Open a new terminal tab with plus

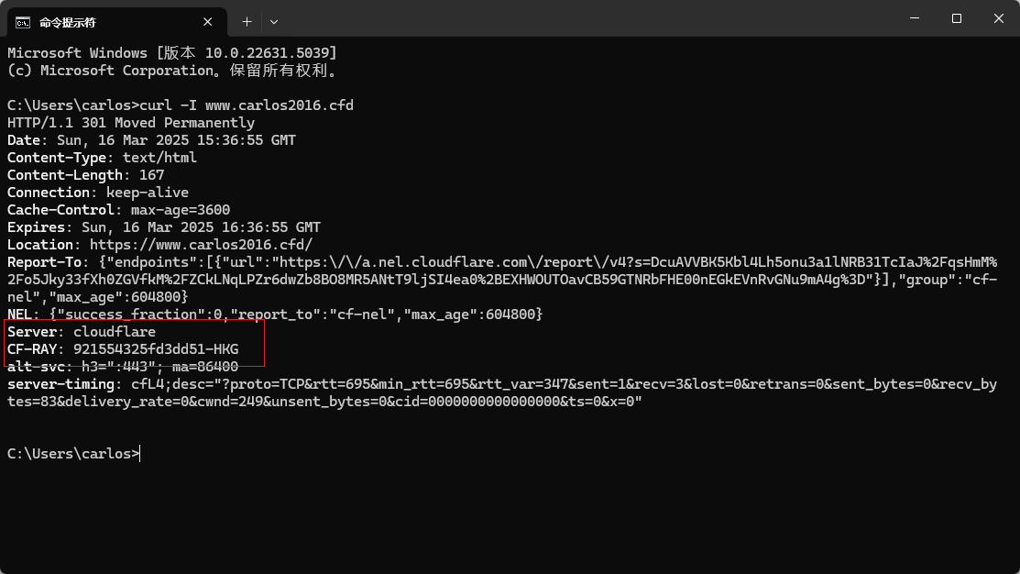click(247, 22)
